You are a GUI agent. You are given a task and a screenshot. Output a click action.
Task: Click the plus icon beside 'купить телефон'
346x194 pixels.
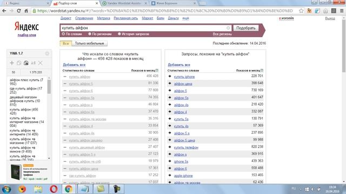pos(170,147)
